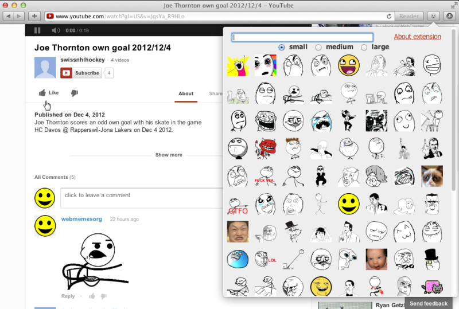
Task: Insert the rainbow puking face meme
Action: (265, 65)
